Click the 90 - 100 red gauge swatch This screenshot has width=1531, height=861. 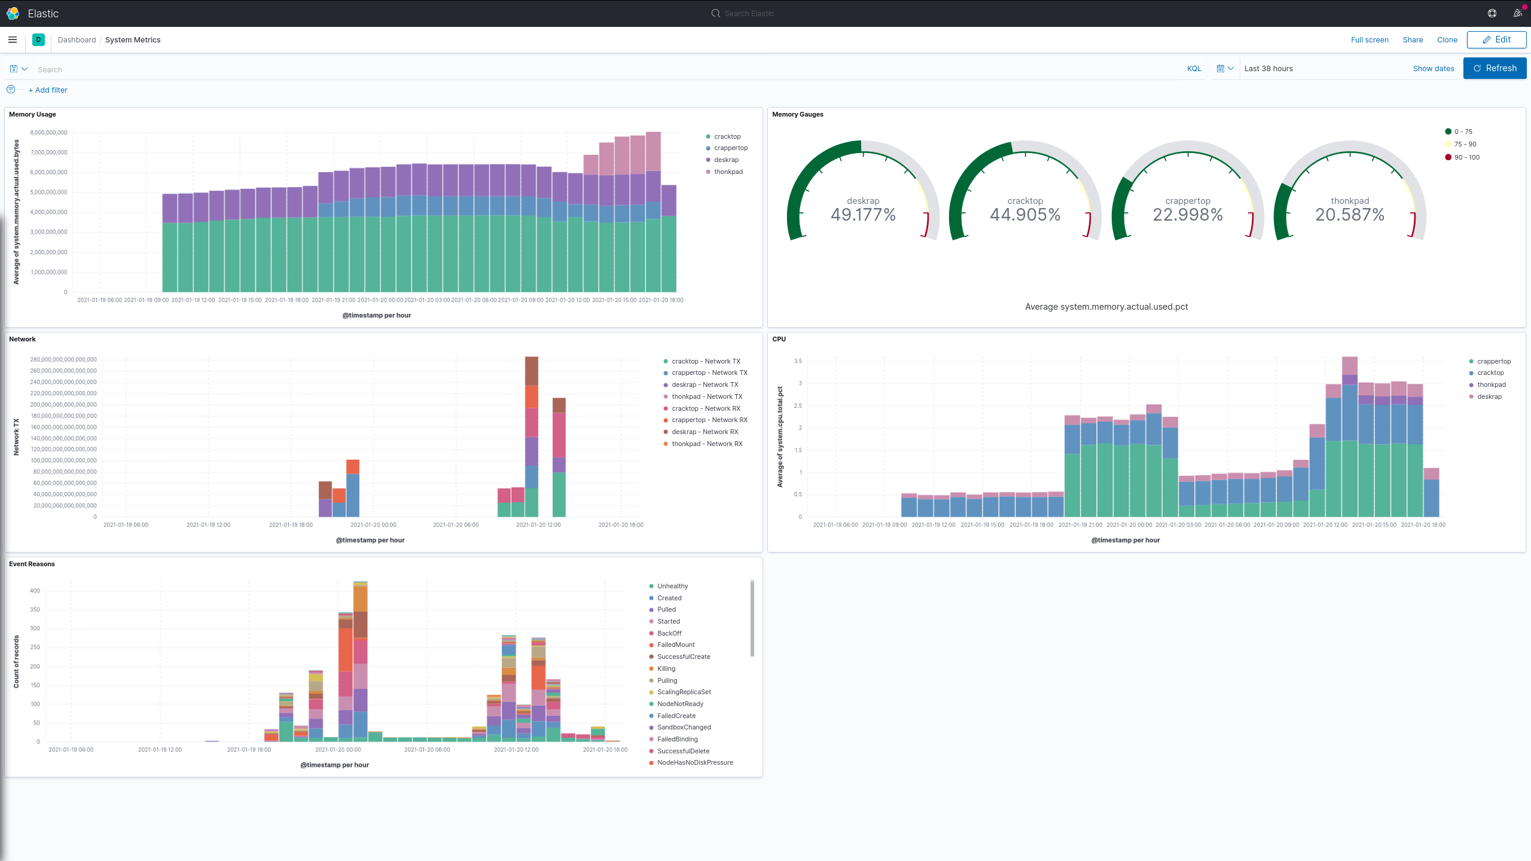pos(1448,157)
